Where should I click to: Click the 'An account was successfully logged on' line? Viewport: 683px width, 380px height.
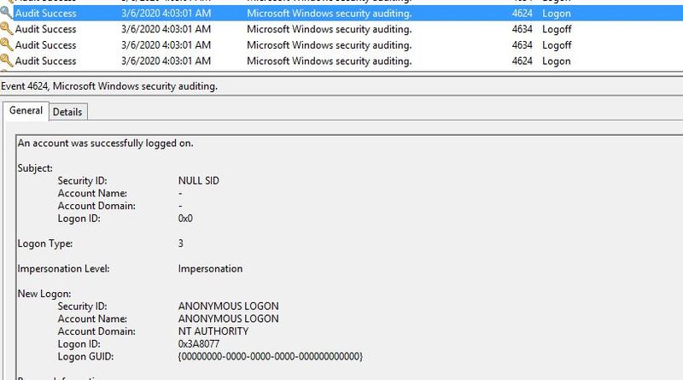click(105, 143)
